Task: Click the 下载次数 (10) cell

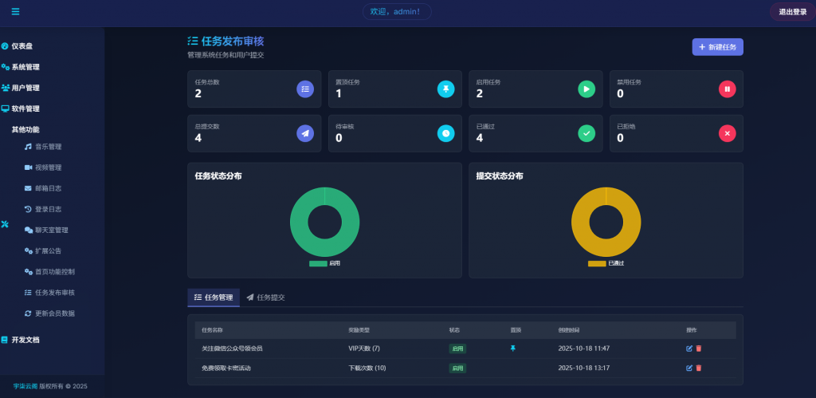Action: point(367,368)
